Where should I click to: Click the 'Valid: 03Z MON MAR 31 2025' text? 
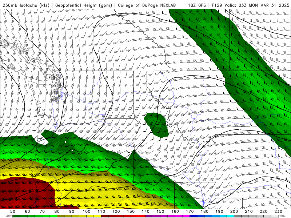[257, 5]
